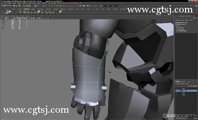The width and height of the screenshot is (198, 120).
Task: Switch to the Animation shelf tab
Action: [49, 9]
